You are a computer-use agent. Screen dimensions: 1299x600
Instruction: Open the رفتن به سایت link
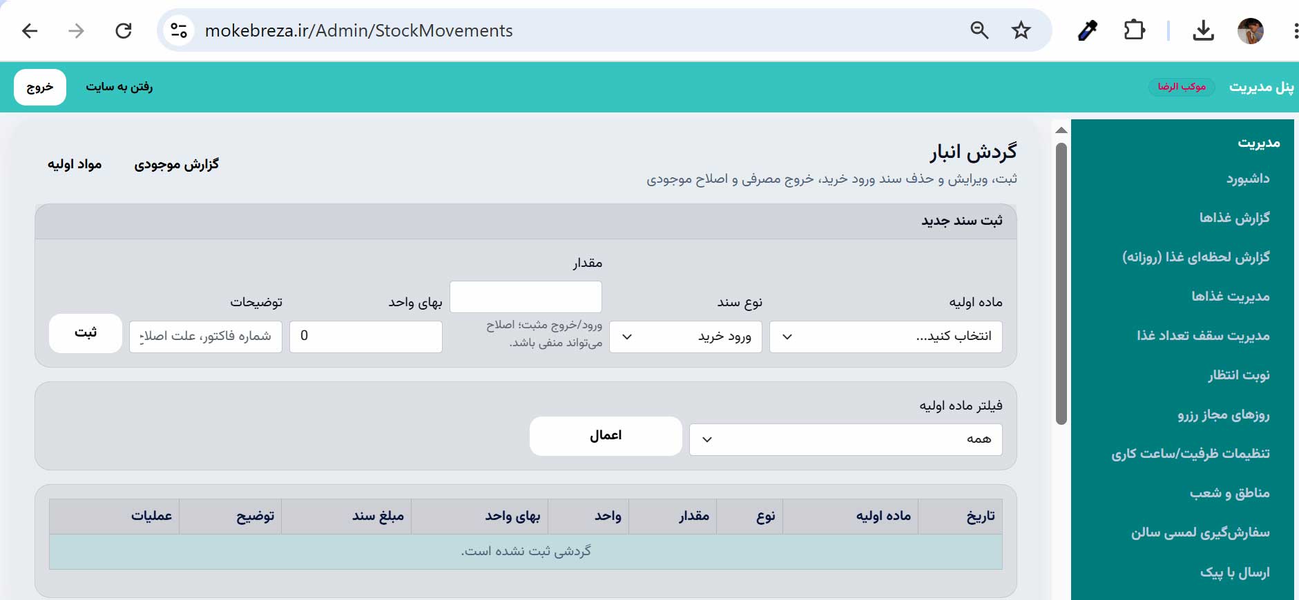tap(119, 87)
